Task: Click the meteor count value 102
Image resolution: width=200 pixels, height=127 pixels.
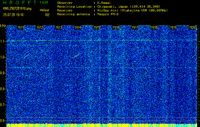Action: pos(47,15)
